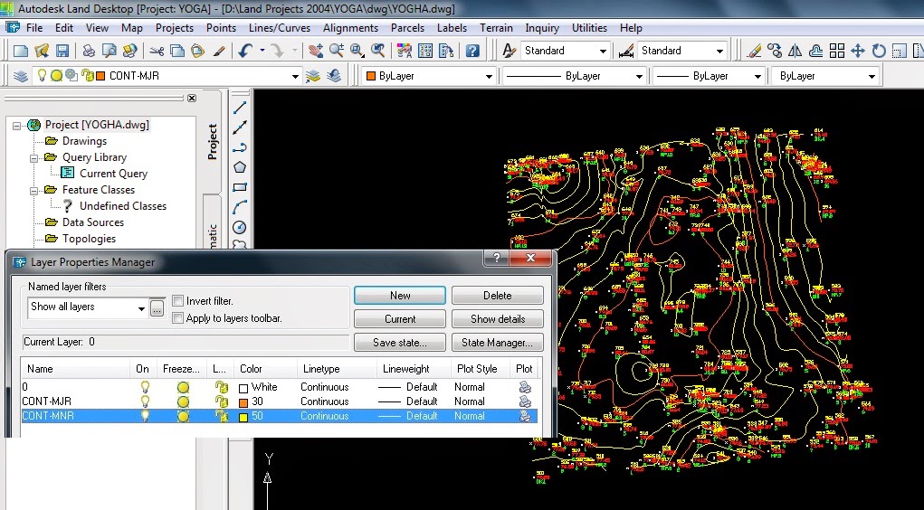
Task: Select the Circle draw tool
Action: (x=240, y=227)
